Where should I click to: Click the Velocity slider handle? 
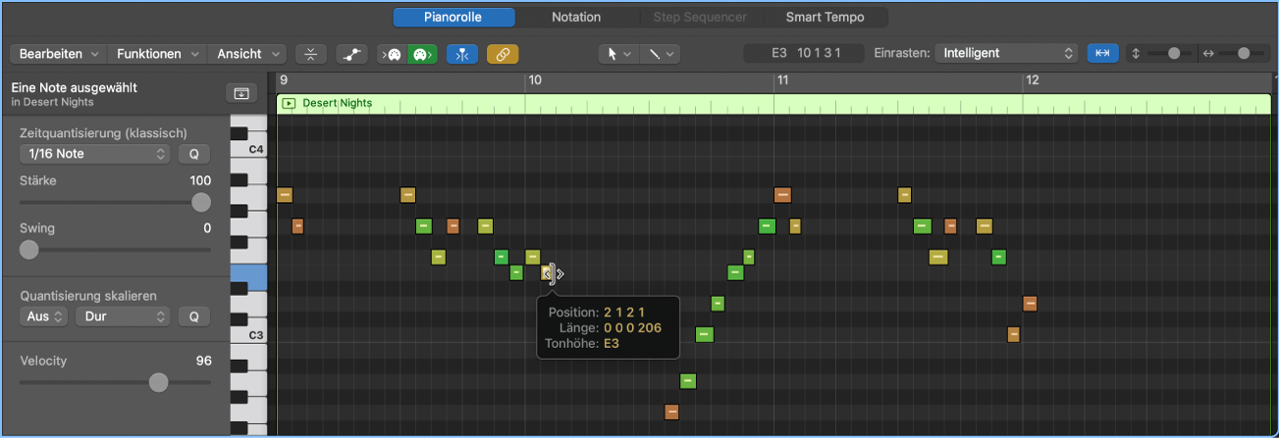(x=158, y=382)
